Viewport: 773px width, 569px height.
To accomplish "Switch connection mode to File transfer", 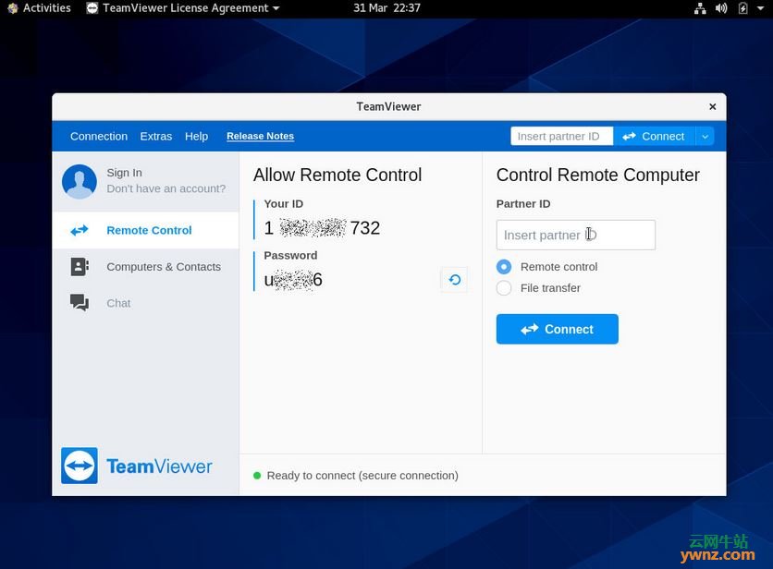I will tap(504, 287).
